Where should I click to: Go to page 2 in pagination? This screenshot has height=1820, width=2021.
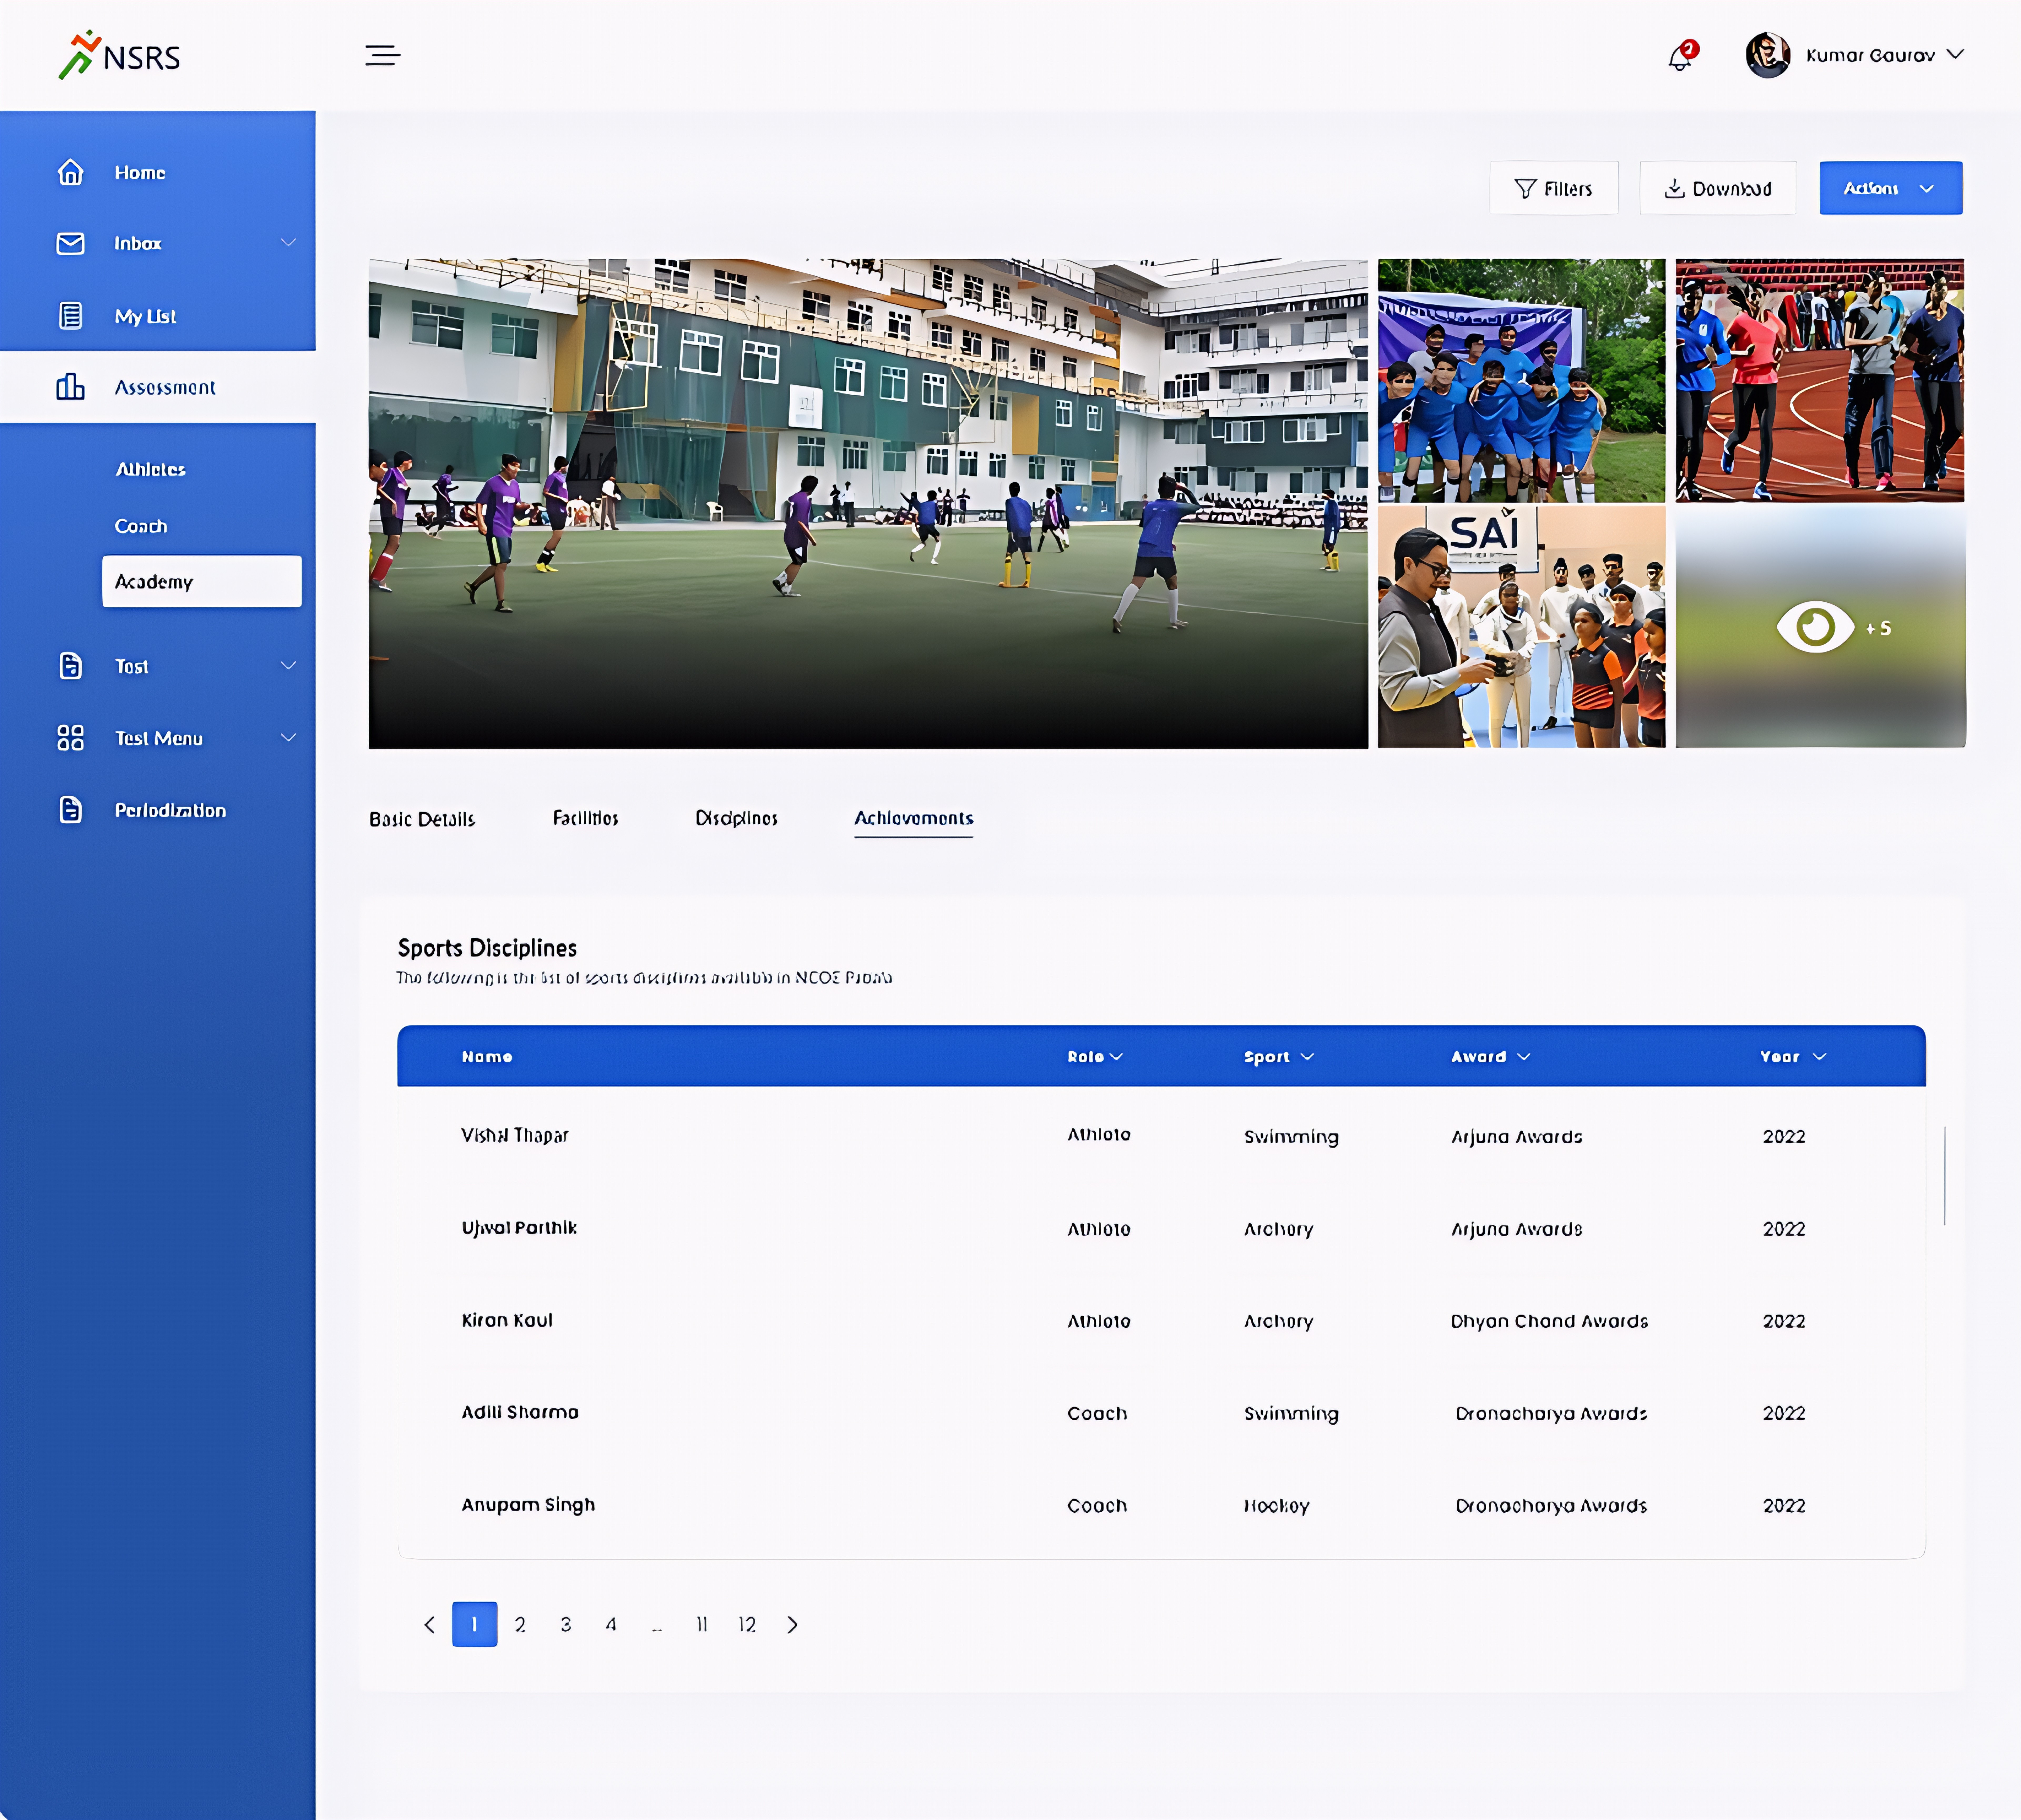[x=520, y=1624]
